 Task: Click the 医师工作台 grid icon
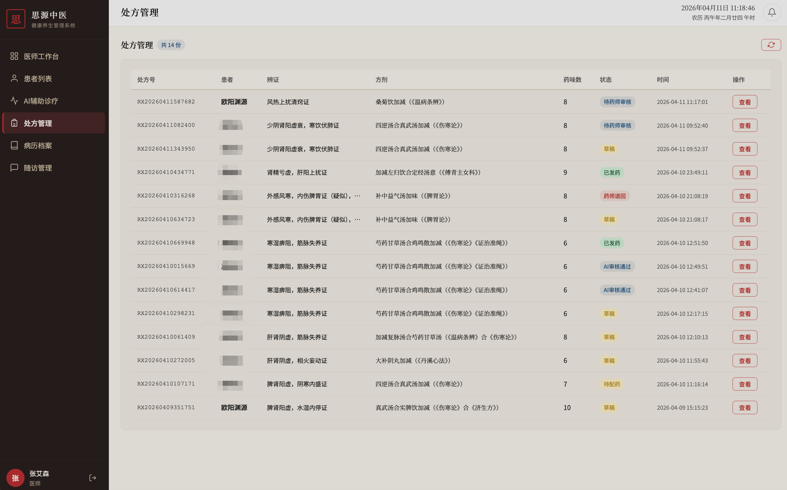coord(14,56)
